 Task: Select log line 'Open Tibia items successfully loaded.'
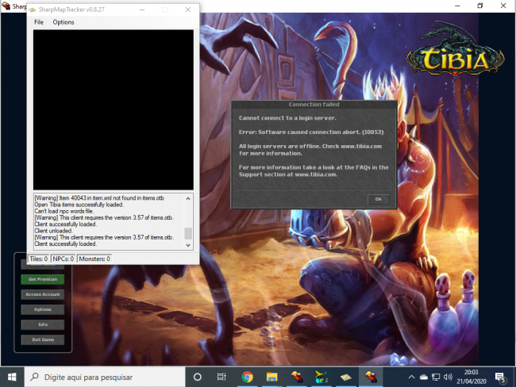tap(79, 205)
